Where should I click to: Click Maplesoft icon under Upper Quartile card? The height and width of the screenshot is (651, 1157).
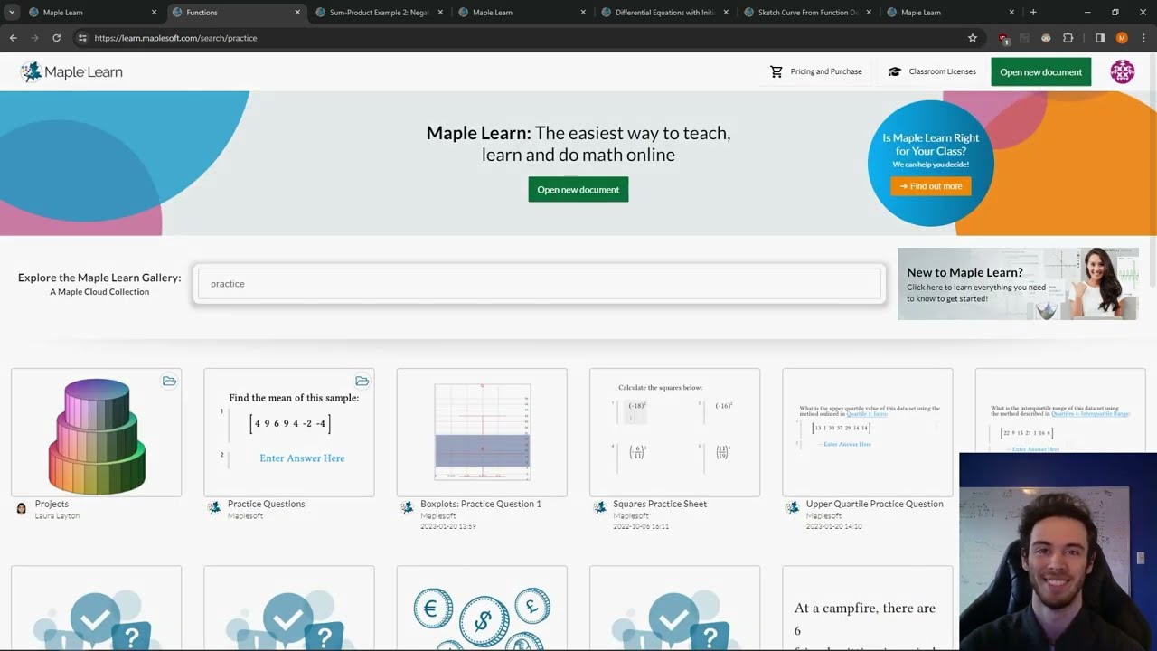pos(793,509)
